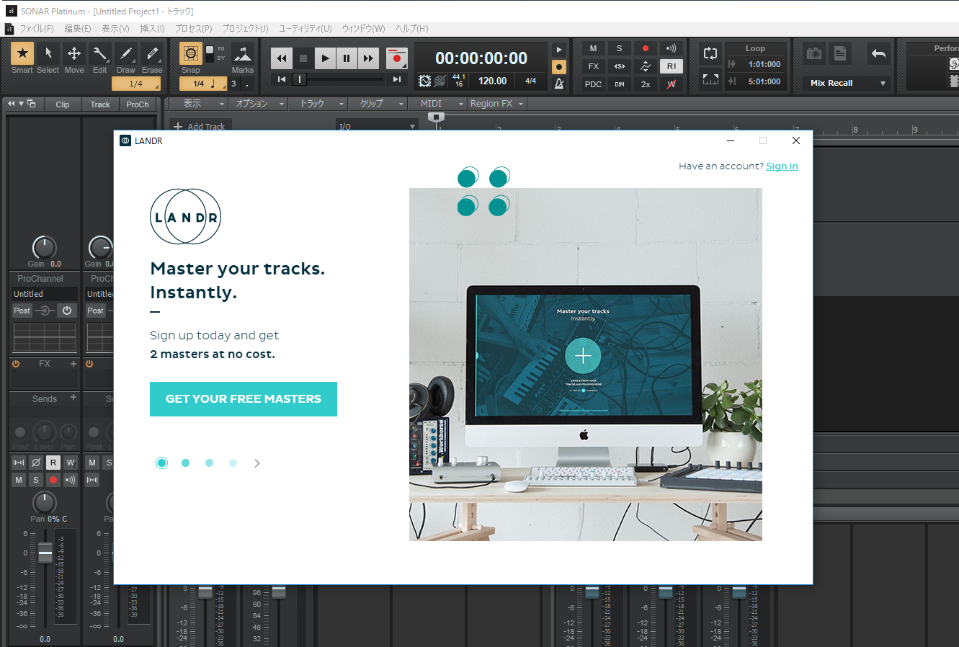This screenshot has width=959, height=647.
Task: Switch to the Clip inspector tab
Action: [63, 104]
